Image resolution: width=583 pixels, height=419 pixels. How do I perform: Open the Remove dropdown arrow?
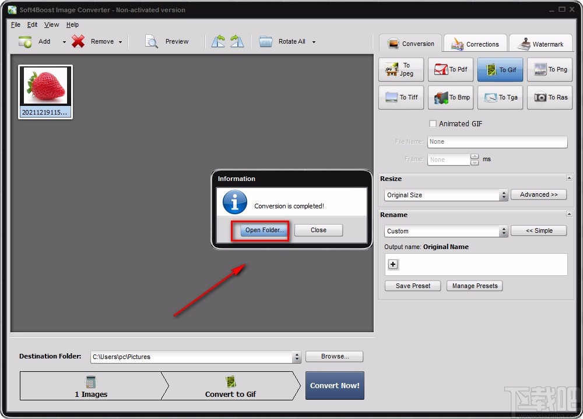tap(120, 42)
